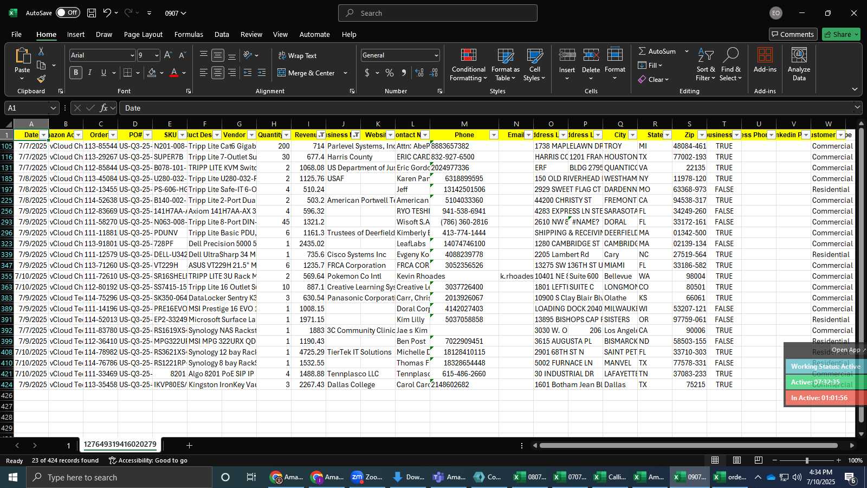The width and height of the screenshot is (867, 488).
Task: Click Decrease Decimal icon
Action: coord(433,73)
